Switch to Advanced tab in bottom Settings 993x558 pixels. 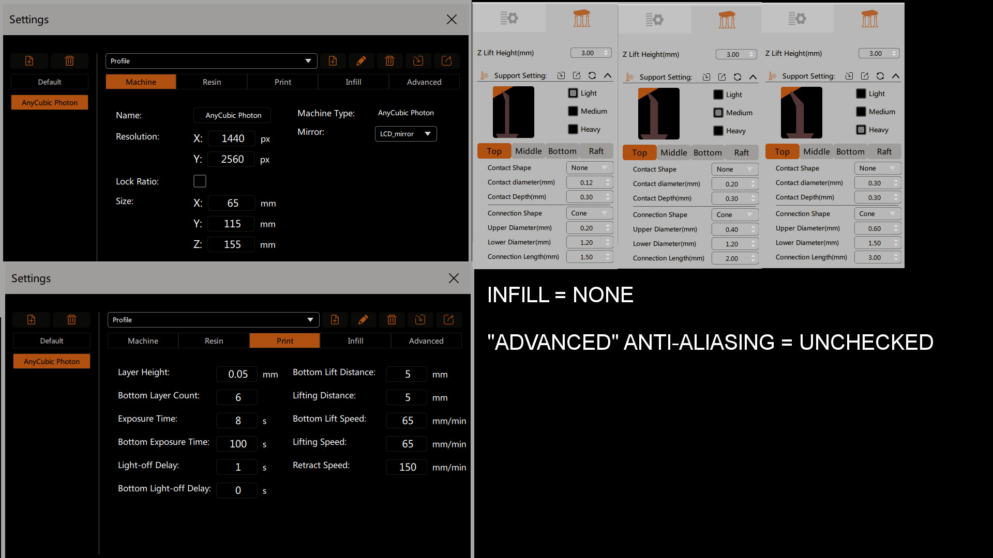point(426,341)
